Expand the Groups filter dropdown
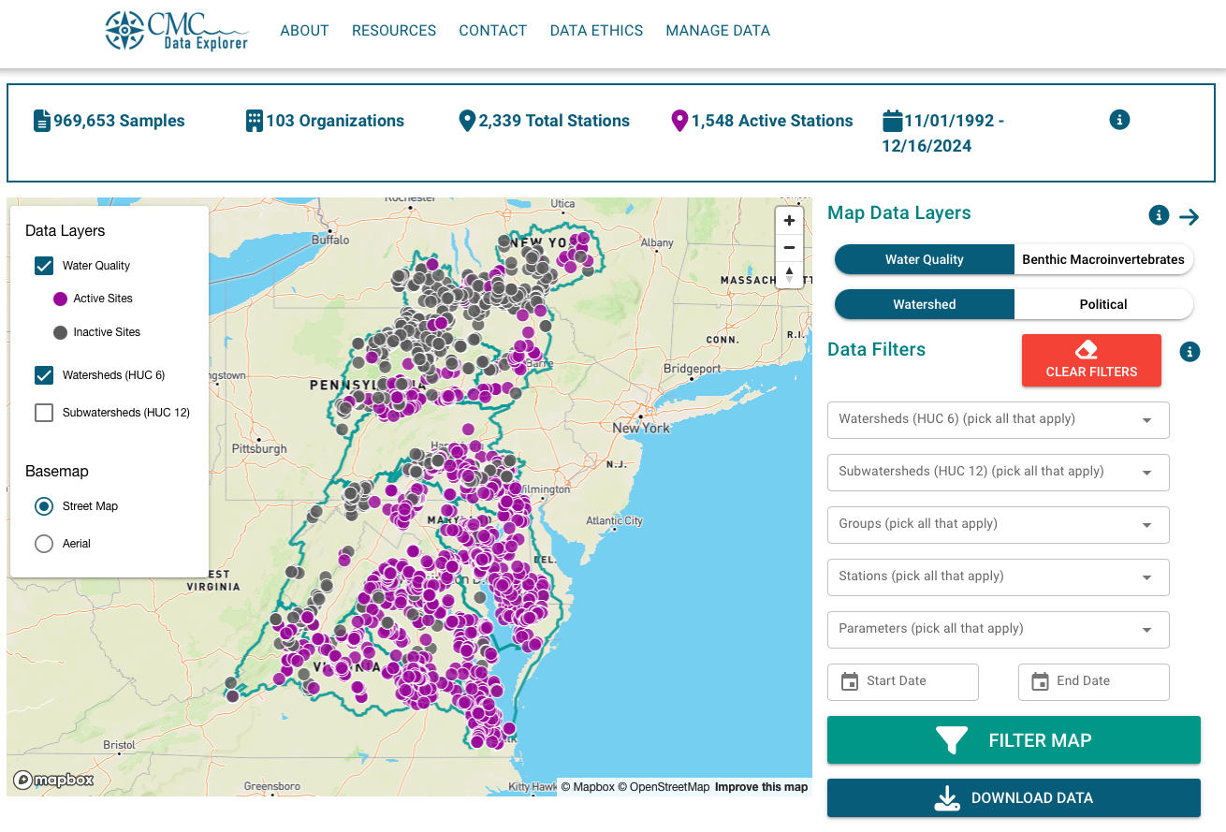Image resolution: width=1226 pixels, height=832 pixels. tap(998, 525)
